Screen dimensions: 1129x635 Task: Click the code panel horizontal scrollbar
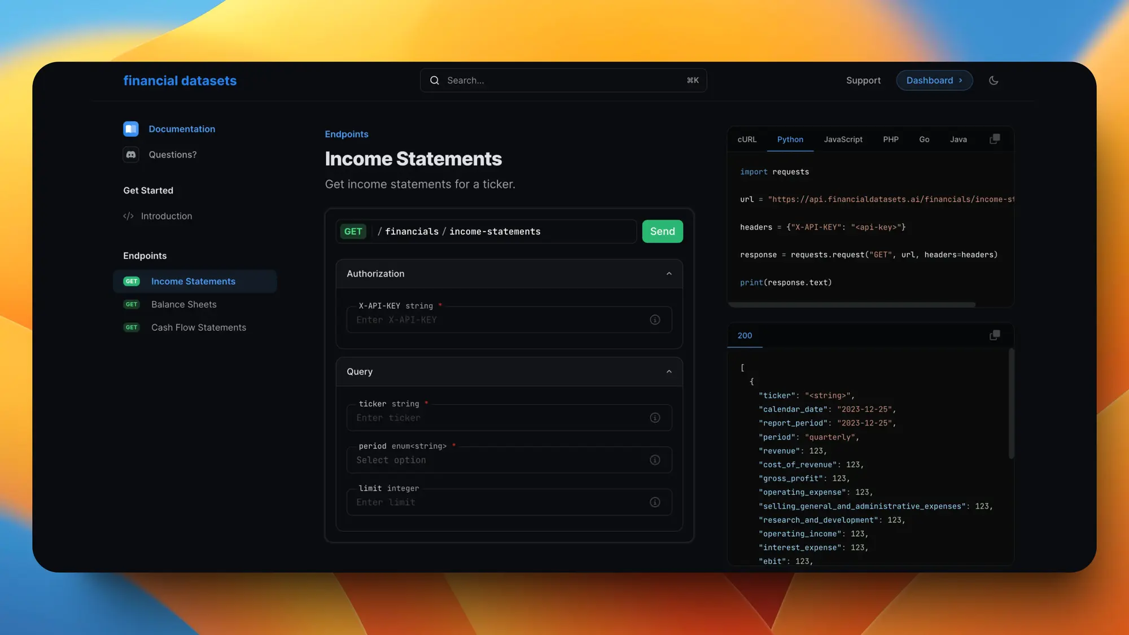[x=851, y=305]
